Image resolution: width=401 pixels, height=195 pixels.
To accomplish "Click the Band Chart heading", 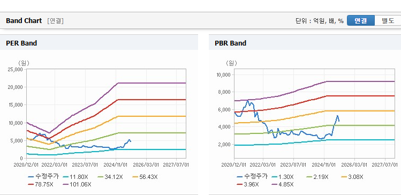I will point(24,21).
